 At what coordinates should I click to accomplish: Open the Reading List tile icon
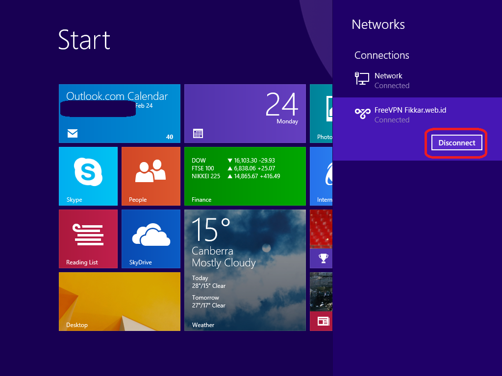pos(88,235)
